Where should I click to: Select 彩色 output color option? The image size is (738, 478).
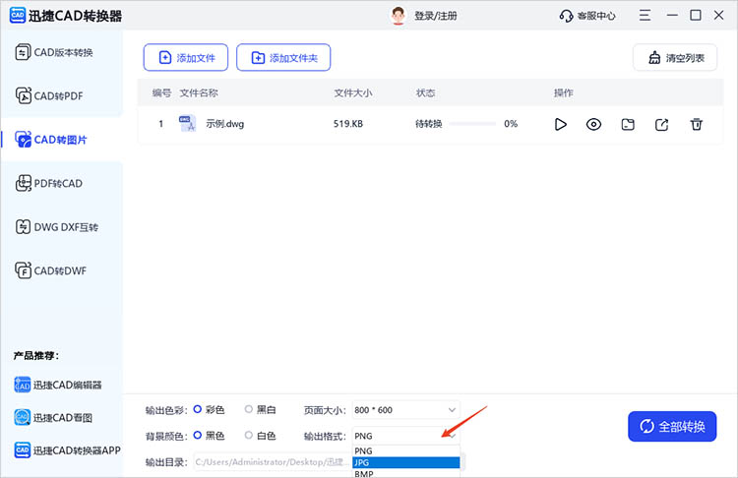209,410
